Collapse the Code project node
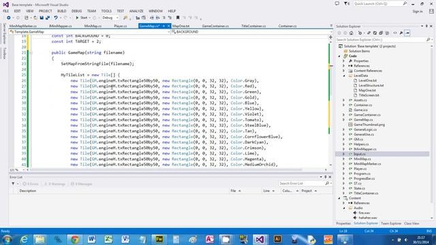Image resolution: width=436 pixels, height=245 pixels. [339, 56]
